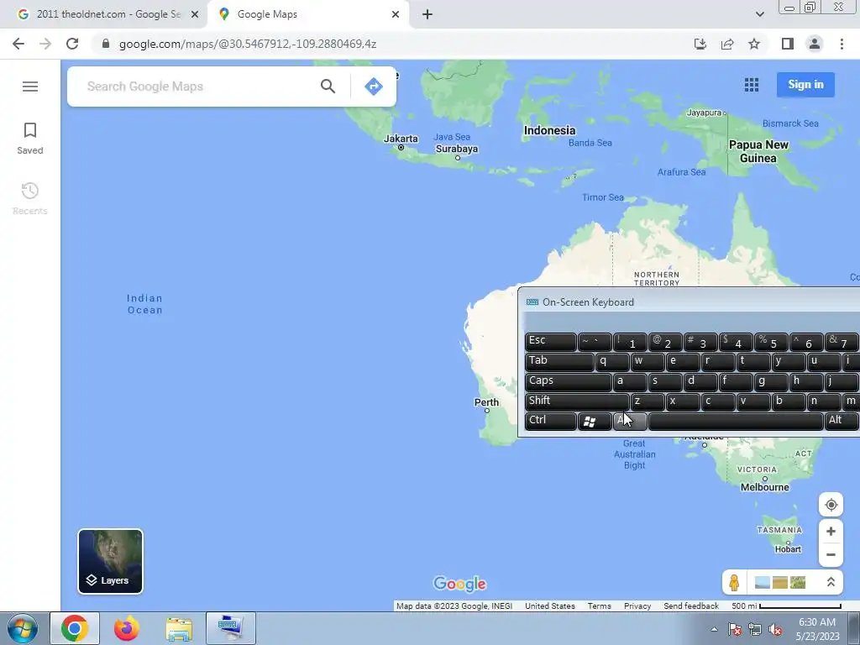This screenshot has height=645, width=860.
Task: Reload the Google Maps page
Action: (x=72, y=44)
